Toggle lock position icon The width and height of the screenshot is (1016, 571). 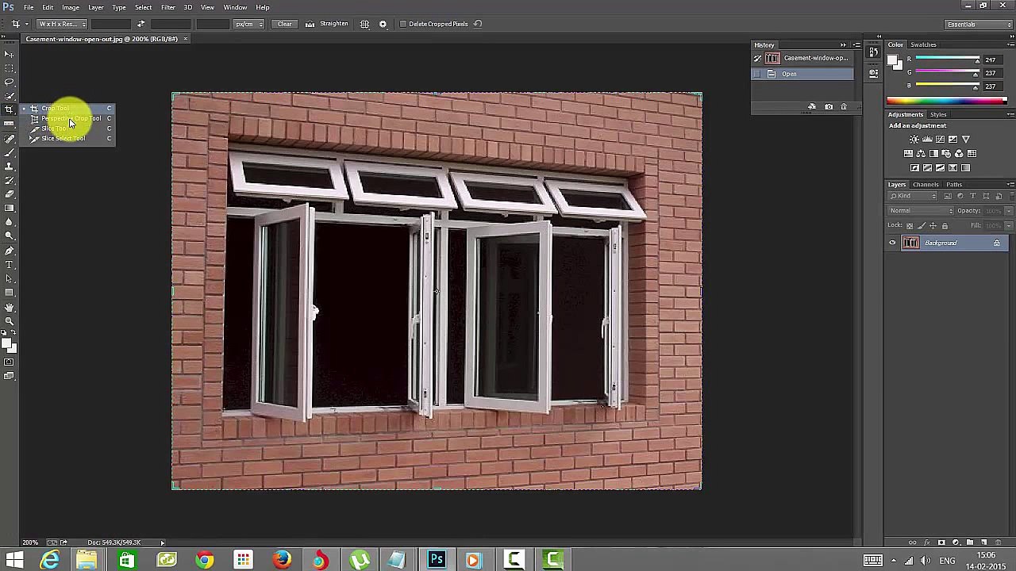point(933,226)
